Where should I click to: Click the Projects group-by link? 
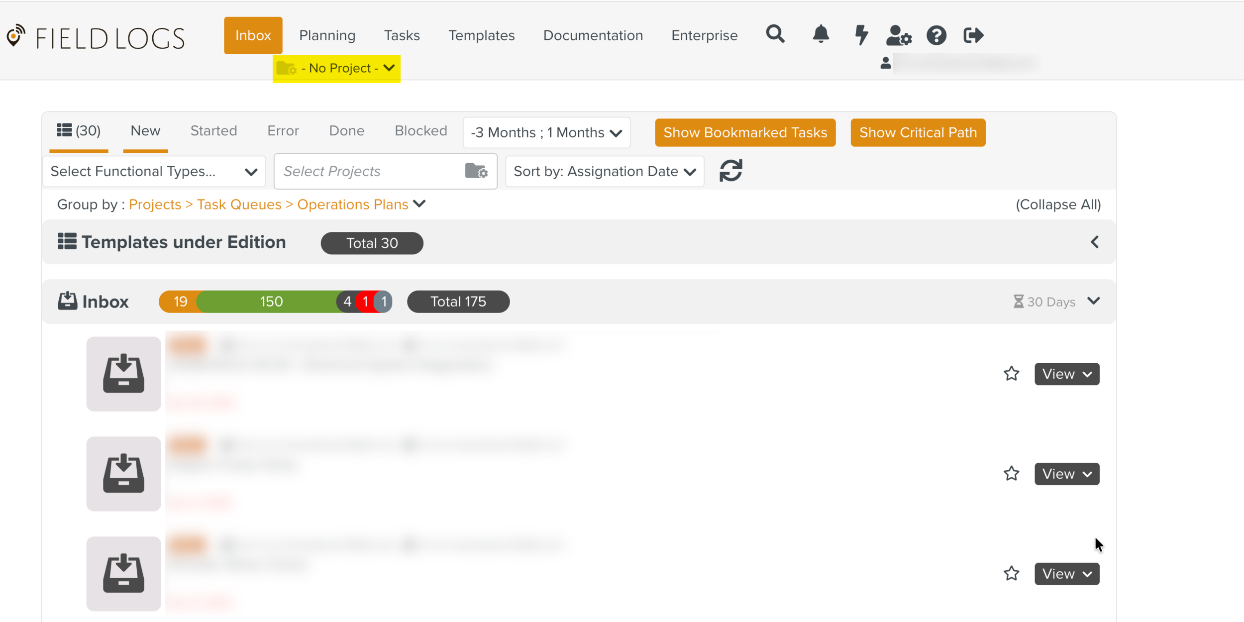tap(155, 205)
